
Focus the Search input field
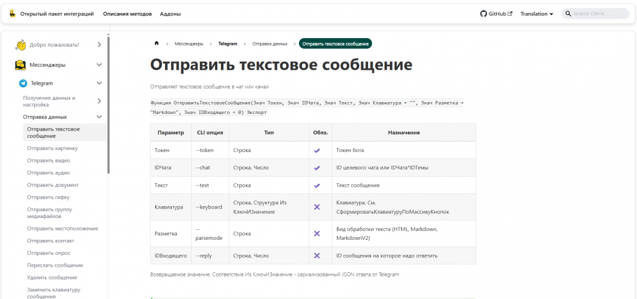(x=595, y=14)
